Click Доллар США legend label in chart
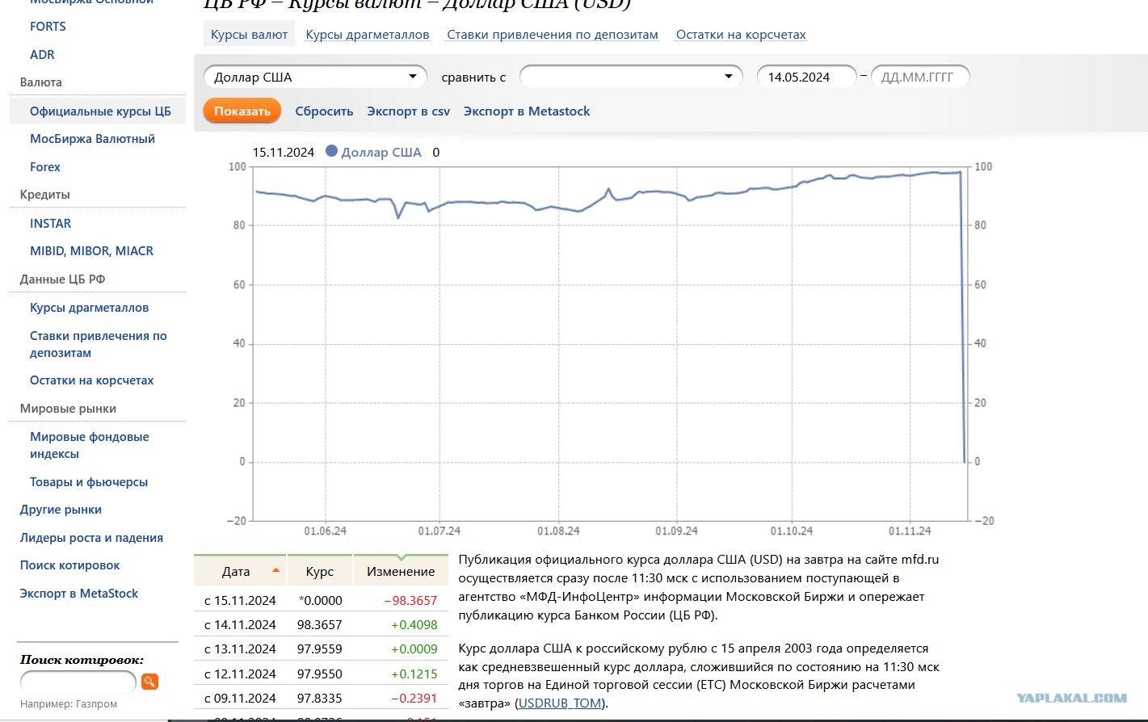 [381, 153]
